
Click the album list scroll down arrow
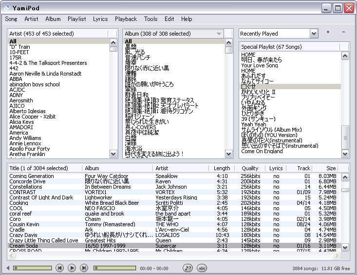tap(228, 154)
